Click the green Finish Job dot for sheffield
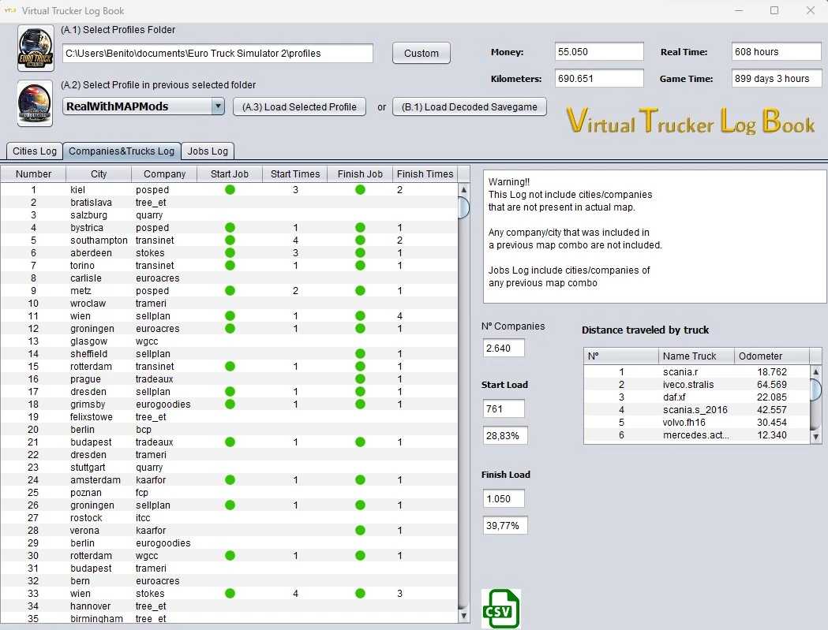This screenshot has height=630, width=828. click(x=360, y=354)
